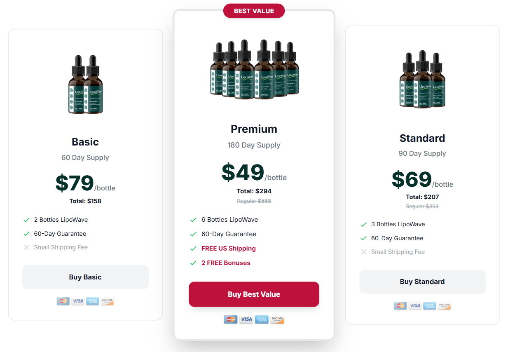This screenshot has width=508, height=352.
Task: Select the Mastercard icon in the Premium card
Action: coord(230,319)
